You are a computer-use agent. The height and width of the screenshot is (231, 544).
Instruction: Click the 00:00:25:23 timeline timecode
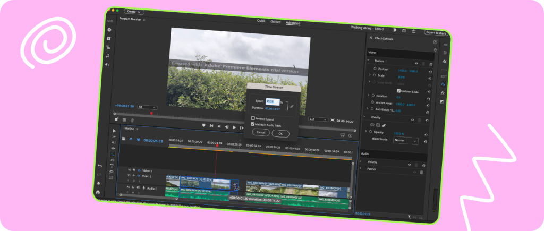coord(153,141)
